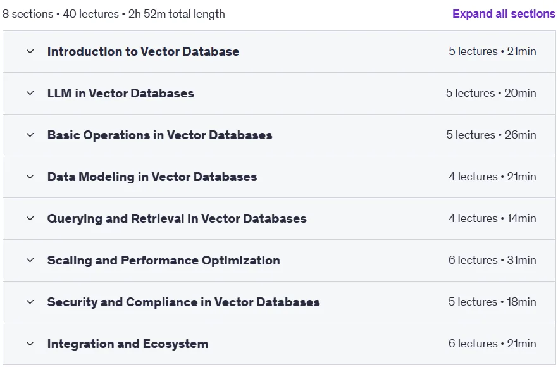Open Querying and Retrieval in Vector Databases
The width and height of the screenshot is (558, 367).
click(177, 218)
